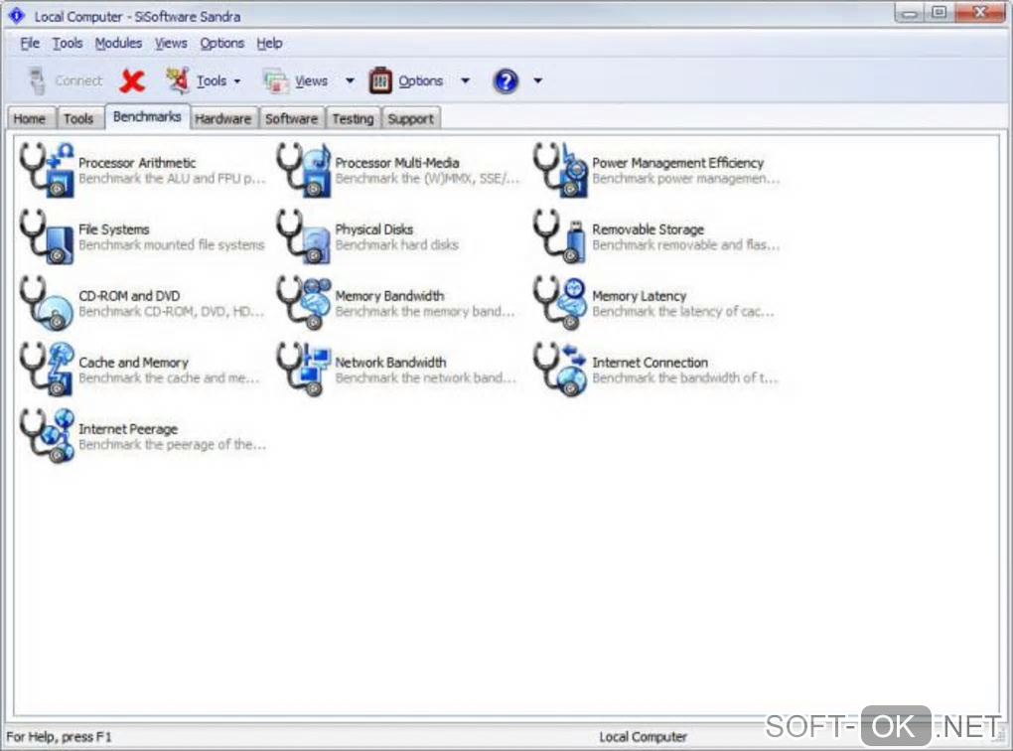Viewport: 1013px width, 751px height.
Task: Open the Processor Arithmetic benchmark icon
Action: [47, 170]
